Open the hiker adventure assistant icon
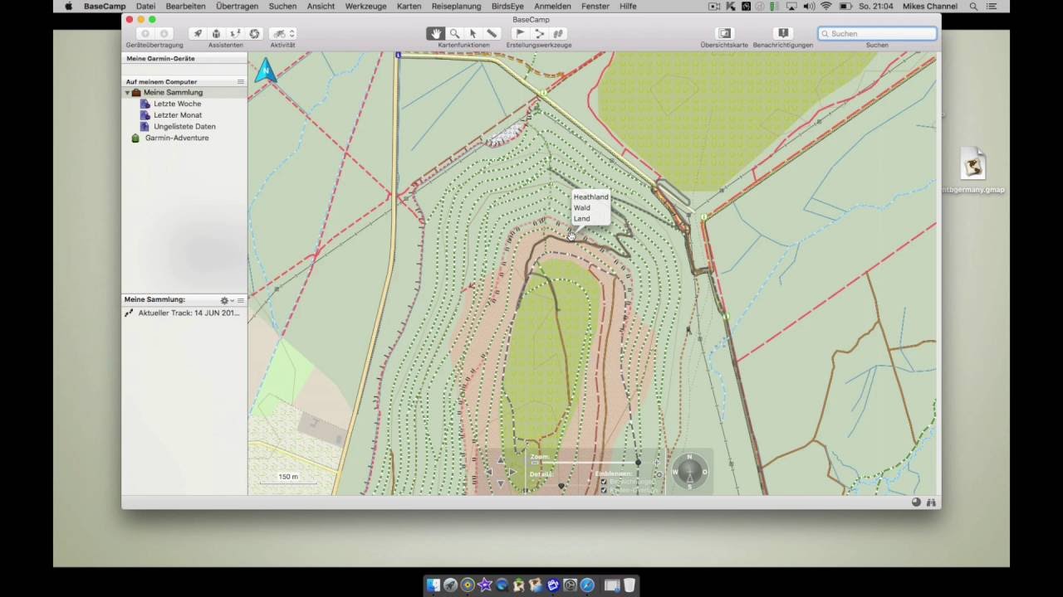The height and width of the screenshot is (597, 1063). point(235,33)
